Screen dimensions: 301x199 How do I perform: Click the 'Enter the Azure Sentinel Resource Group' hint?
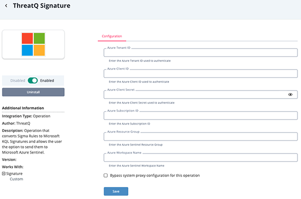click(135, 144)
